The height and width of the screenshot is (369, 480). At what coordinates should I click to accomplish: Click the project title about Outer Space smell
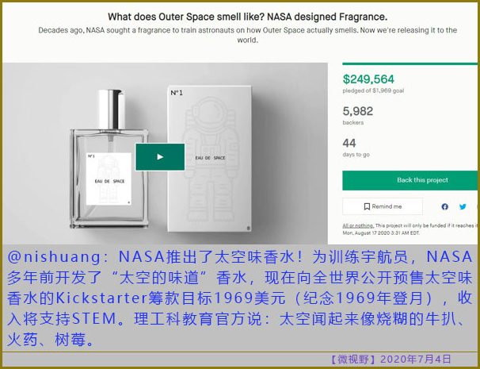pos(247,17)
